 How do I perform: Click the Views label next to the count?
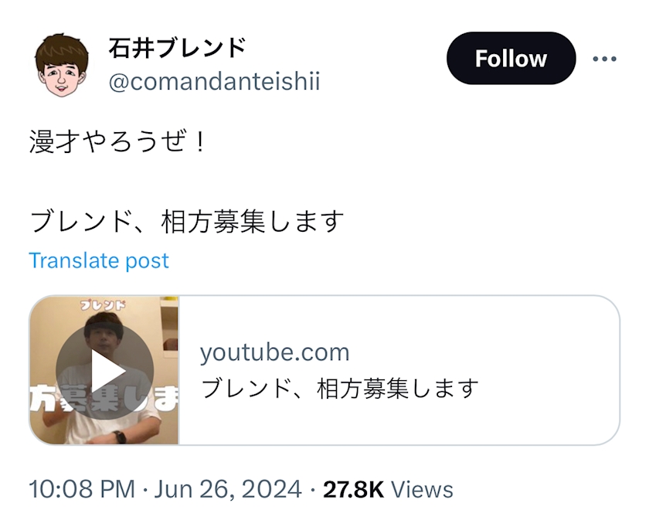[x=422, y=489]
